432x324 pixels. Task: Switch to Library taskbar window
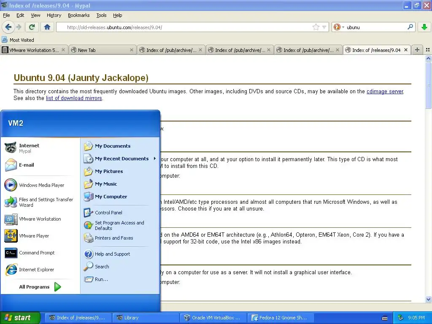coord(146,318)
